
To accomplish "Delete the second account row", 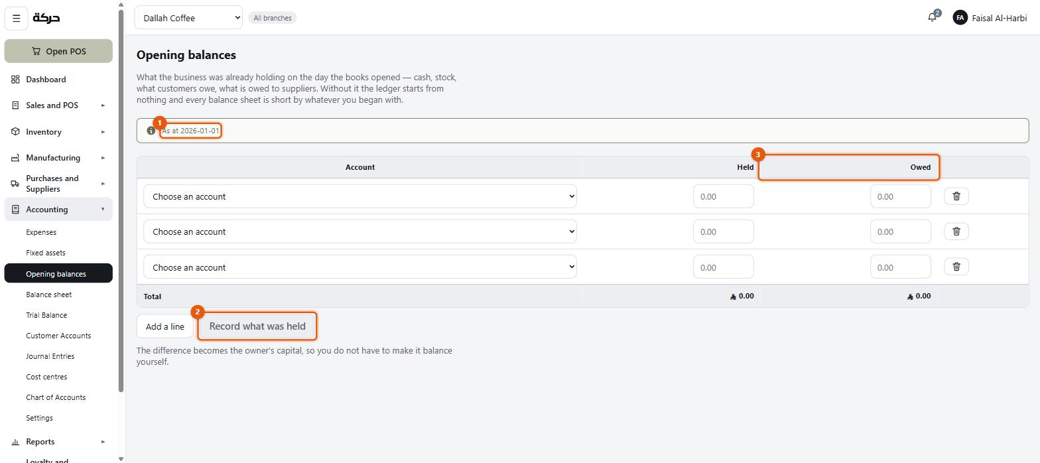I will click(956, 231).
